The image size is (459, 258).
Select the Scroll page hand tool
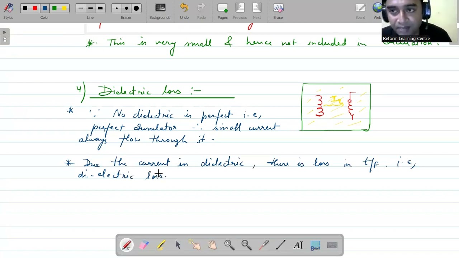pos(212,245)
